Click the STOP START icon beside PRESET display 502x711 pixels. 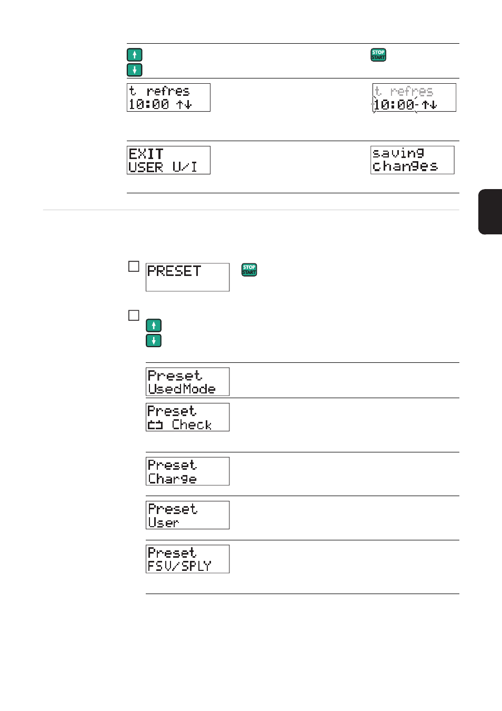[249, 270]
